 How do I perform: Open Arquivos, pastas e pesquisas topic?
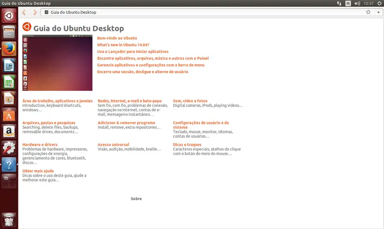click(x=49, y=123)
